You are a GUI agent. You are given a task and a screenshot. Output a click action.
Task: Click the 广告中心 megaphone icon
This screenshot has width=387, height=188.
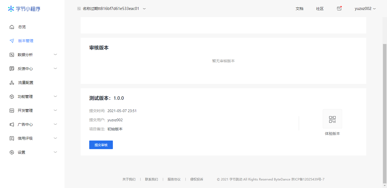point(12,124)
